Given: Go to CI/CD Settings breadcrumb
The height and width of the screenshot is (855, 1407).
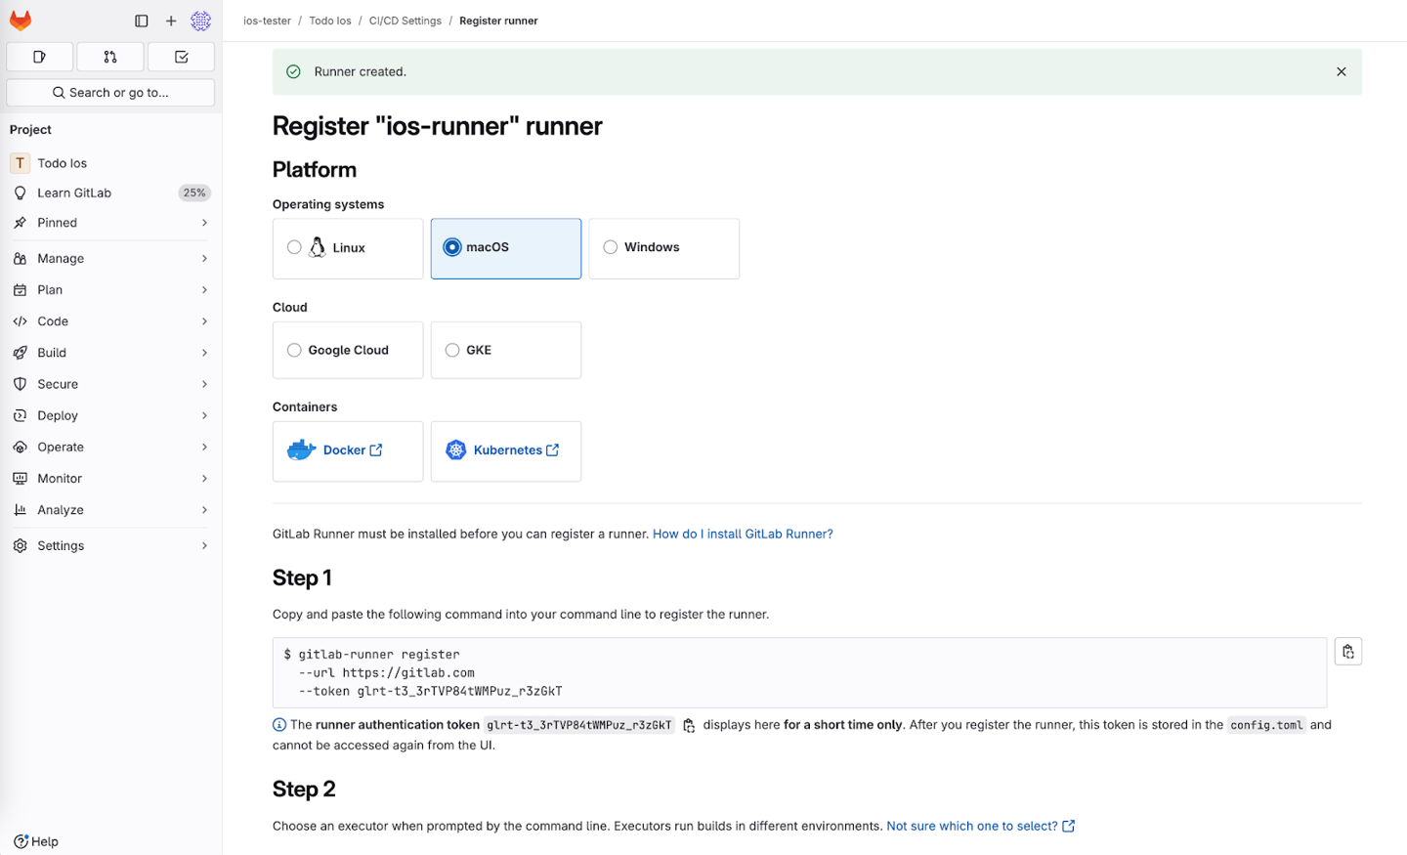Looking at the screenshot, I should click(x=405, y=21).
